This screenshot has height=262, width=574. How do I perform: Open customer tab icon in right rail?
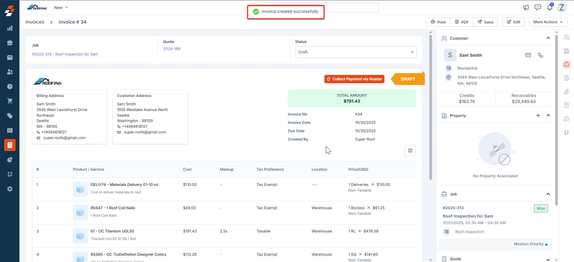click(x=567, y=38)
